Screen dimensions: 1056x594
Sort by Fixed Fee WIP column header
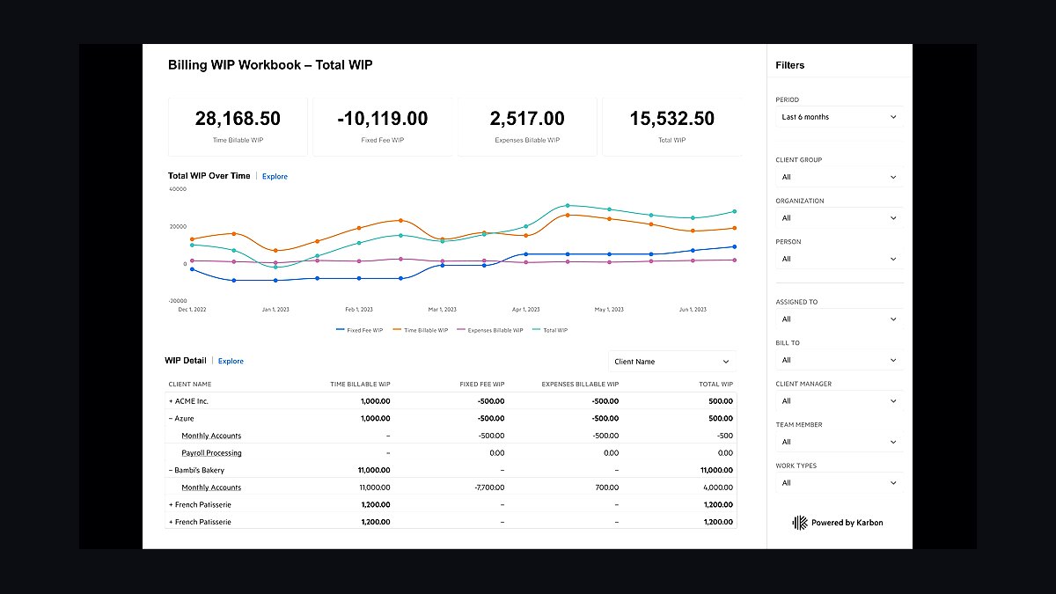tap(482, 385)
